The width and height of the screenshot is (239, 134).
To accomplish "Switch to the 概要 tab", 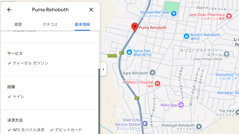I will [x=18, y=25].
